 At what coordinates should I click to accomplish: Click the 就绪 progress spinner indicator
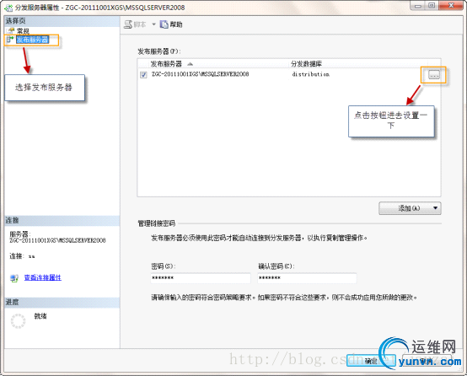(x=19, y=321)
